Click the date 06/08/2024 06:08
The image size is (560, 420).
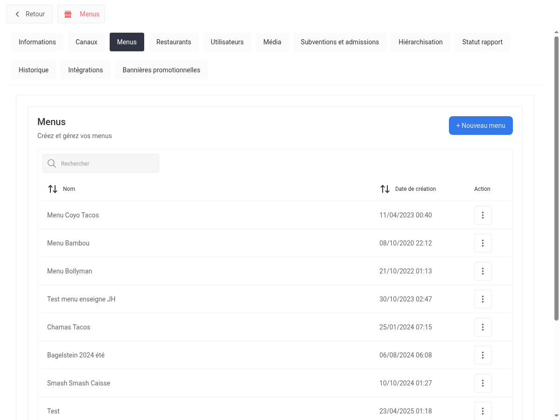[406, 355]
